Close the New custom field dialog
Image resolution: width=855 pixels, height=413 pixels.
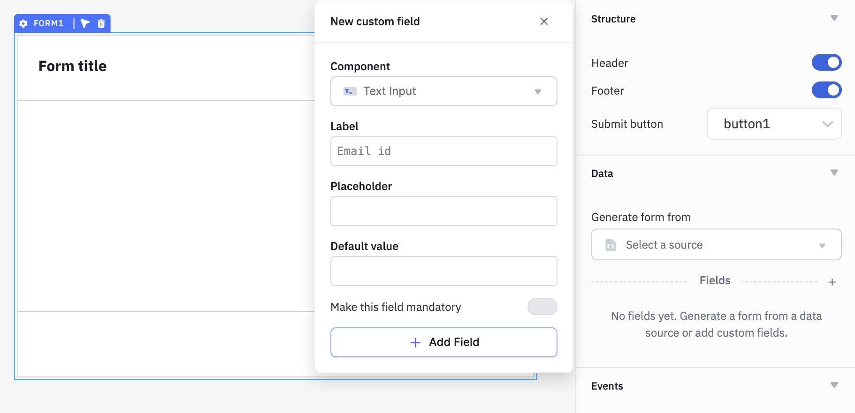tap(544, 22)
